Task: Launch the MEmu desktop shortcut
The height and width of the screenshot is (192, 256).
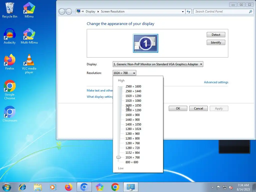Action: [29, 10]
